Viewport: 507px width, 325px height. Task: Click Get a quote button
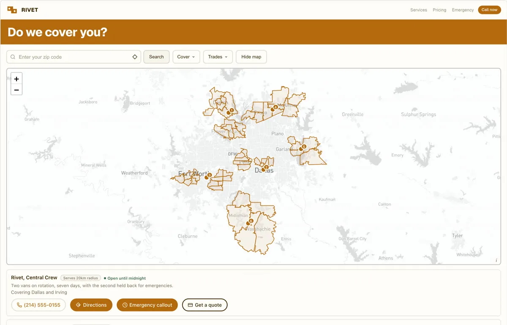(x=204, y=305)
